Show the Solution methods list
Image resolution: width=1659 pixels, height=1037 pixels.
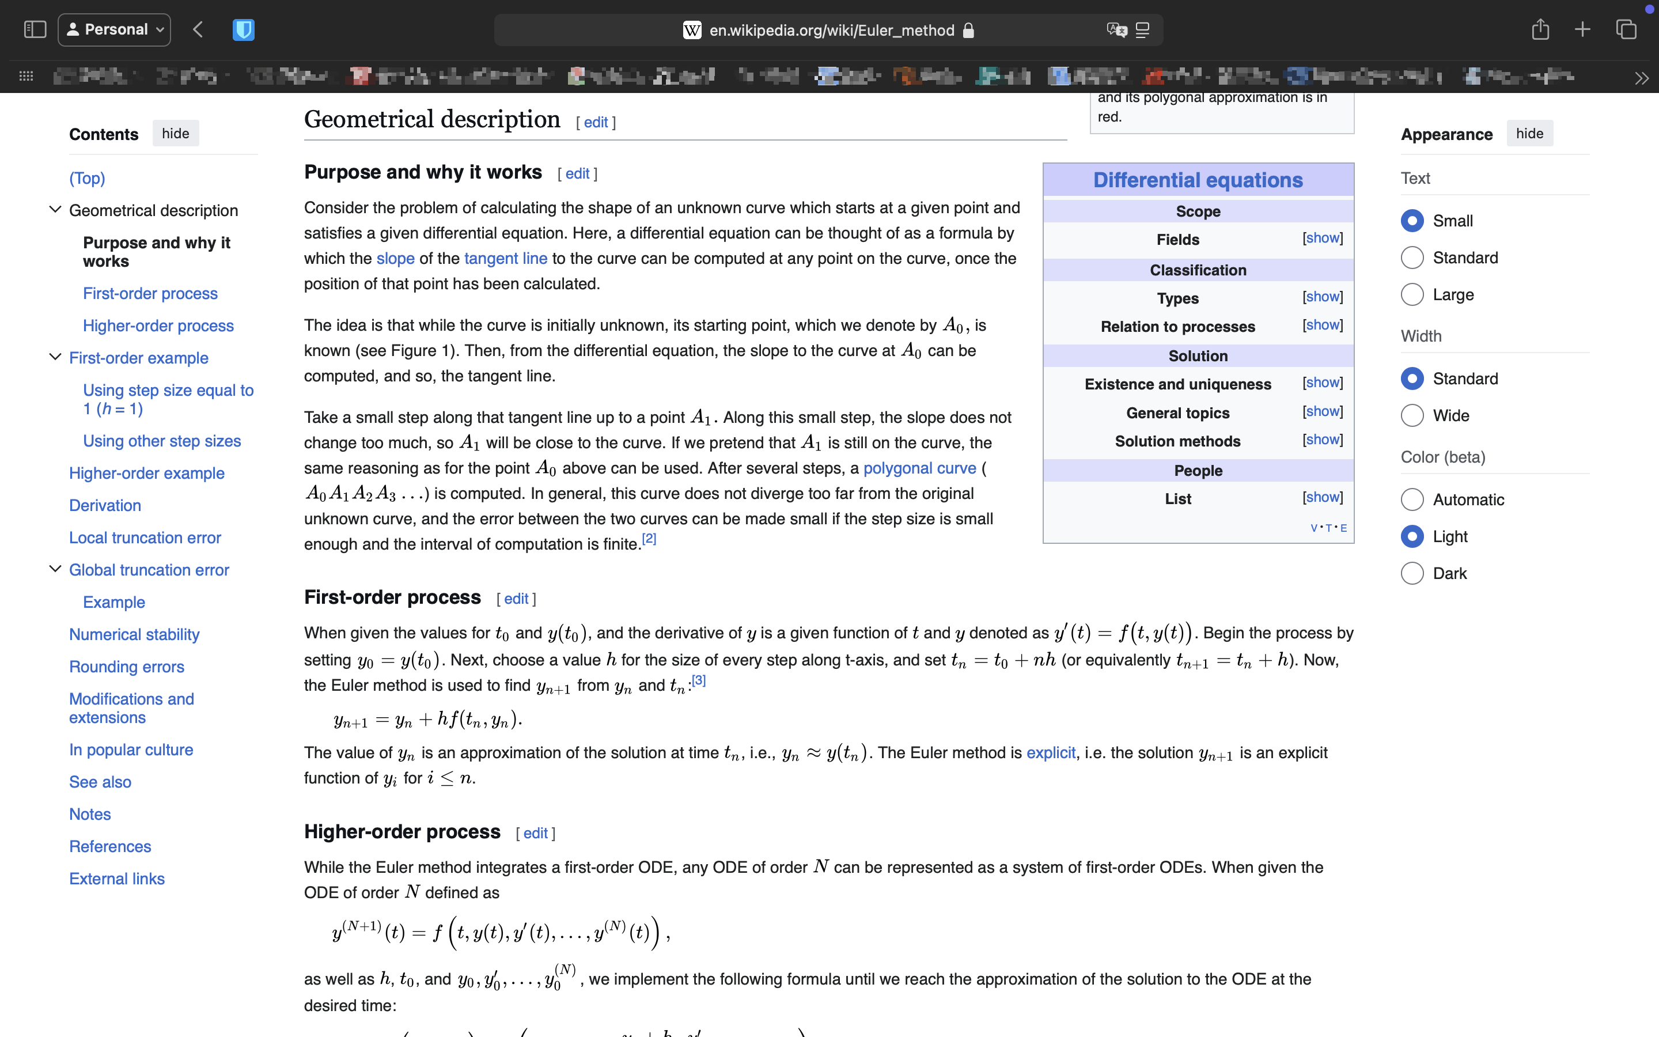coord(1323,440)
